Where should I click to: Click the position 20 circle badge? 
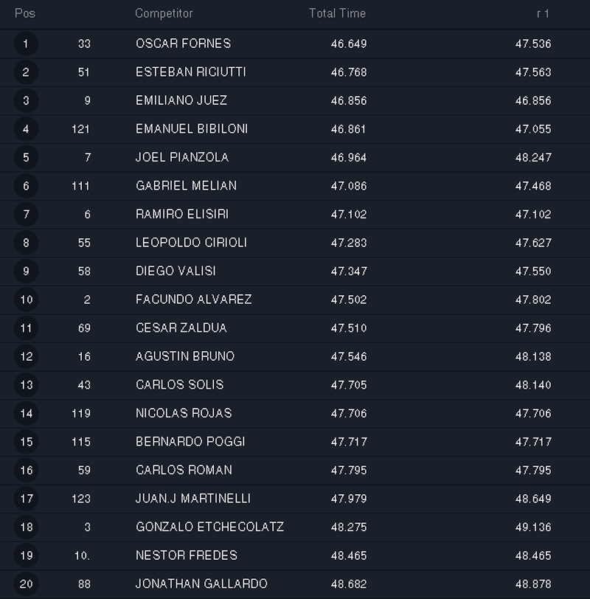pyautogui.click(x=26, y=584)
